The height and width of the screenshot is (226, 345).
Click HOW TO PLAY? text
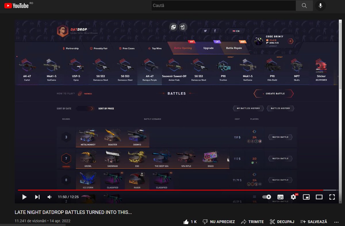[x=66, y=94]
